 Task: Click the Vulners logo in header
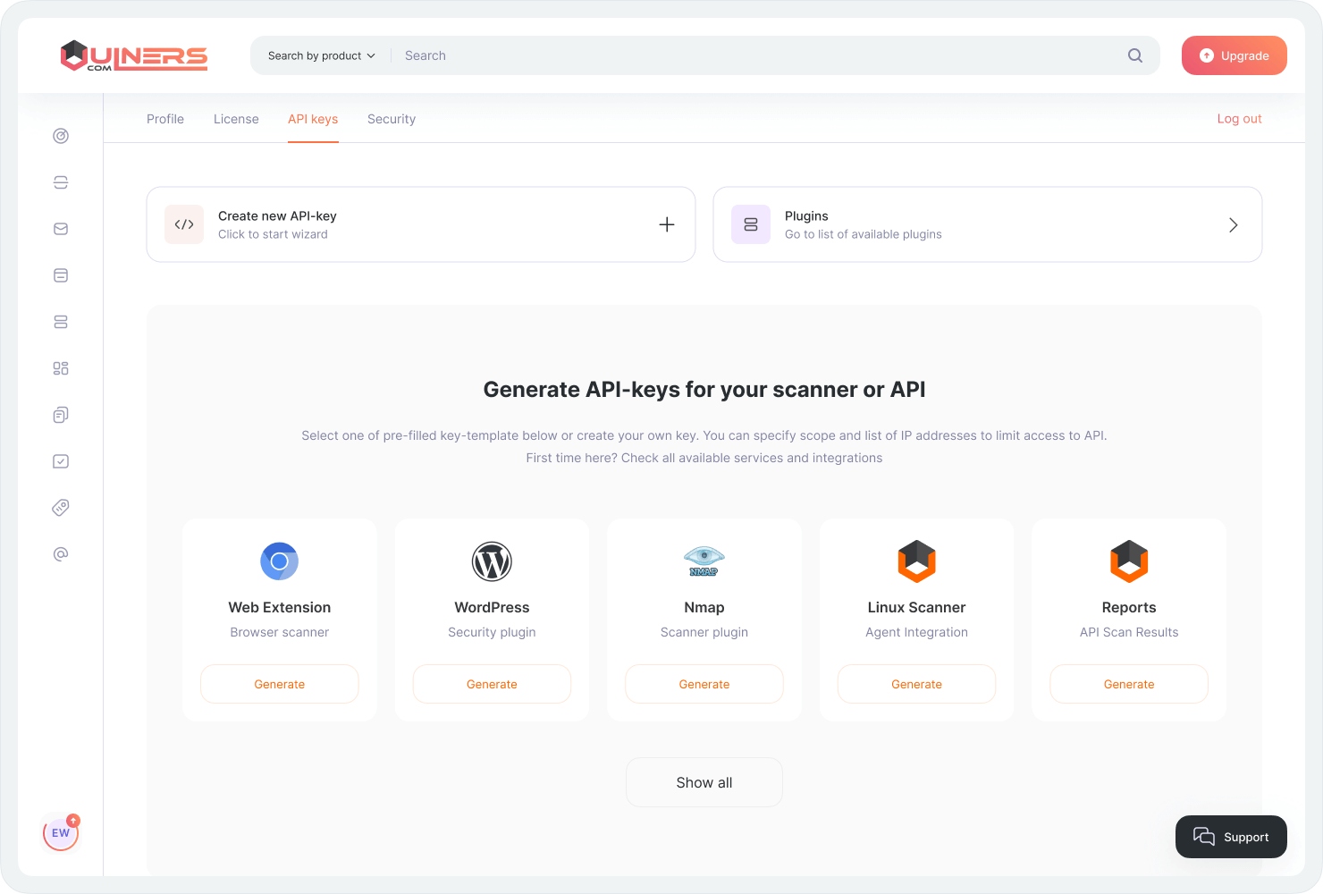click(x=134, y=55)
